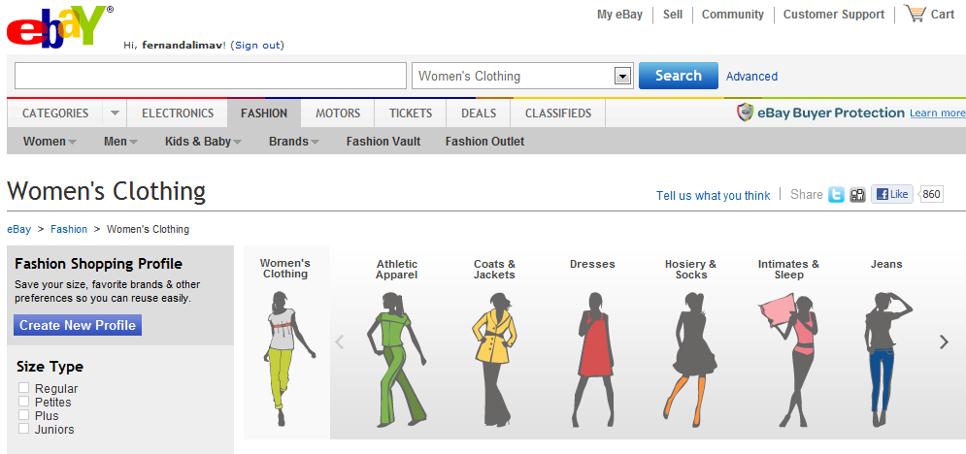Expand the Categories dropdown arrow
Viewport: 966px width, 454px height.
pyautogui.click(x=115, y=113)
